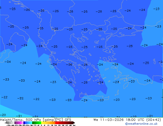Click the '11-03-2026' date text
Viewport: 163px width, 126px height.
click(112, 120)
